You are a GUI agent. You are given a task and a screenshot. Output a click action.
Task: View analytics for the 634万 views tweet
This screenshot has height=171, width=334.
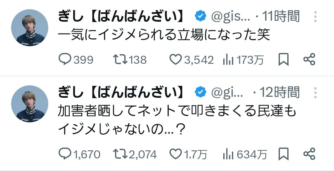228,154
